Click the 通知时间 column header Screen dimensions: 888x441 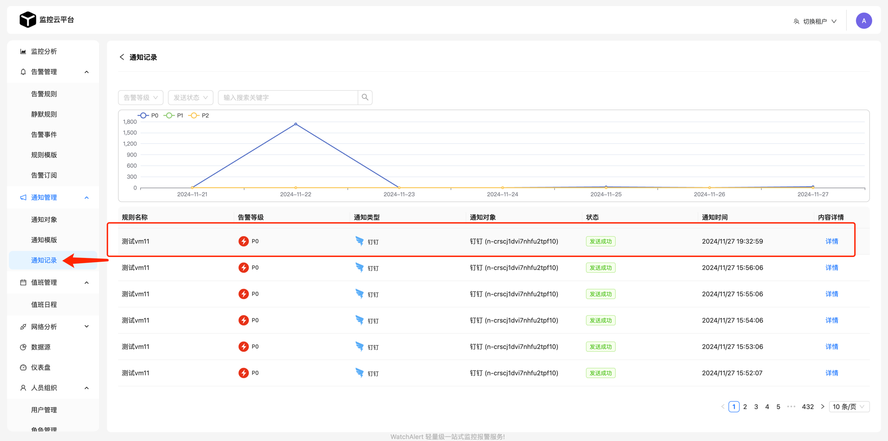(x=714, y=217)
